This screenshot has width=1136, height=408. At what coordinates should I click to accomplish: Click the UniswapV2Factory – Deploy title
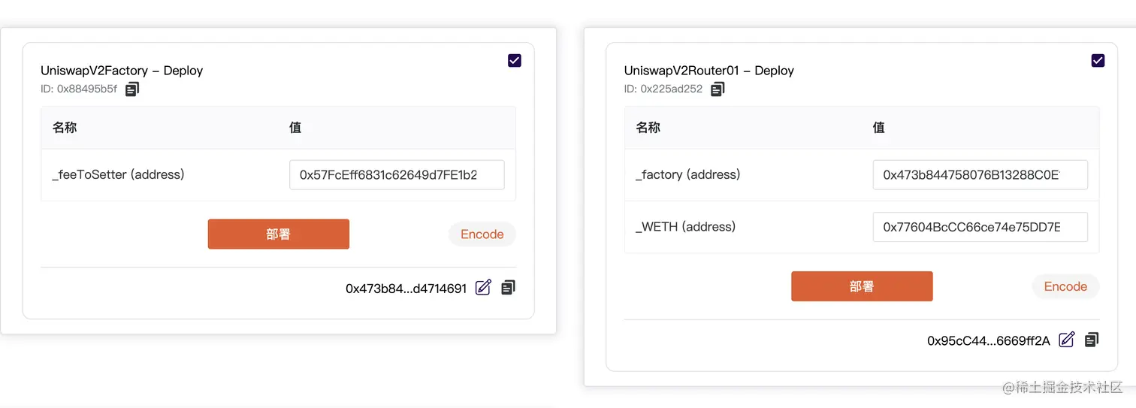(122, 71)
